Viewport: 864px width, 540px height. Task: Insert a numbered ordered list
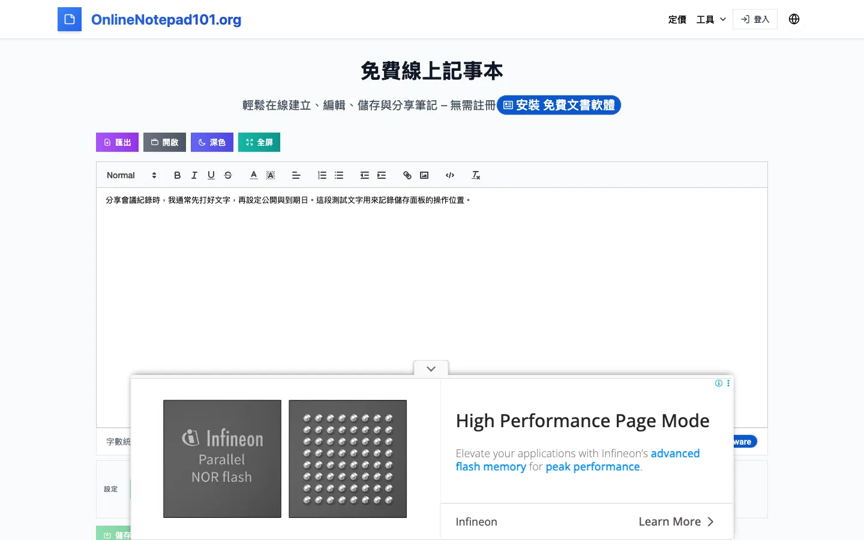pos(322,175)
